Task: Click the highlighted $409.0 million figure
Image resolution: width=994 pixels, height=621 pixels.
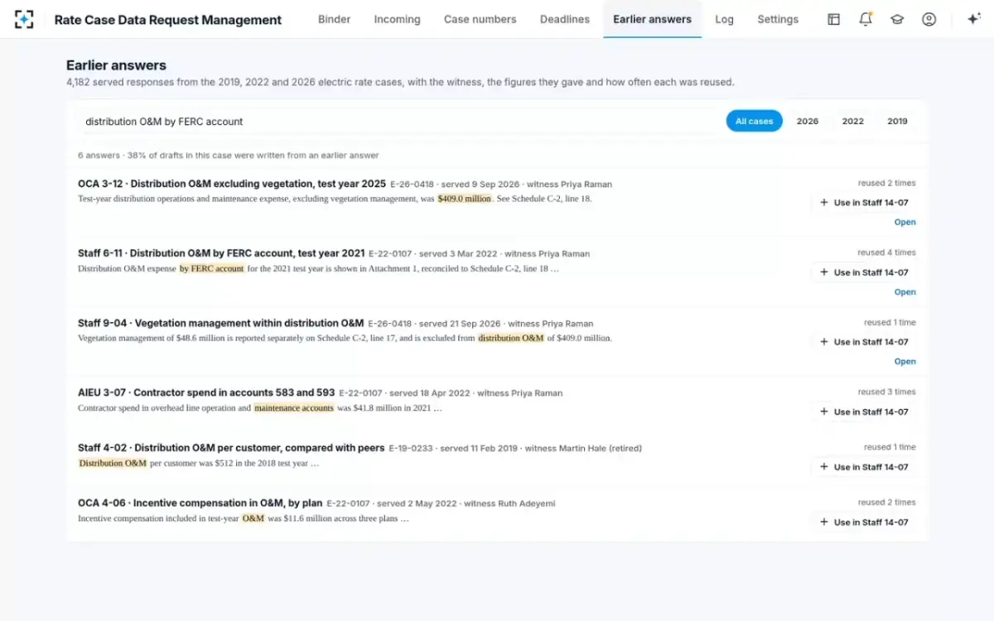Action: 465,199
